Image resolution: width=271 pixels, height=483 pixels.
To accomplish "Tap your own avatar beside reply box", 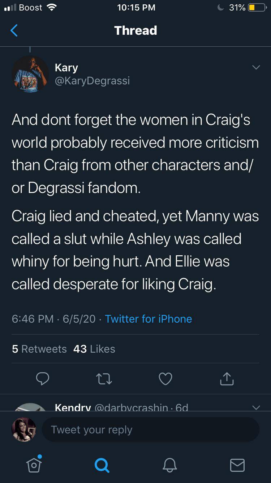I will click(24, 429).
